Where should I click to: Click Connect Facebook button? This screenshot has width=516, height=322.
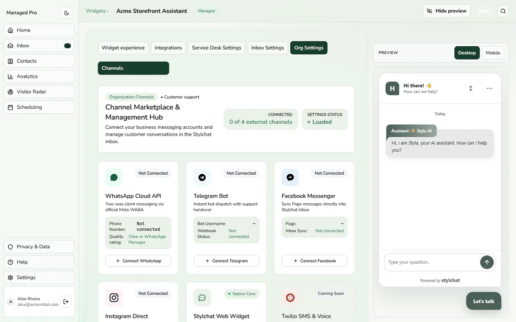point(314,261)
